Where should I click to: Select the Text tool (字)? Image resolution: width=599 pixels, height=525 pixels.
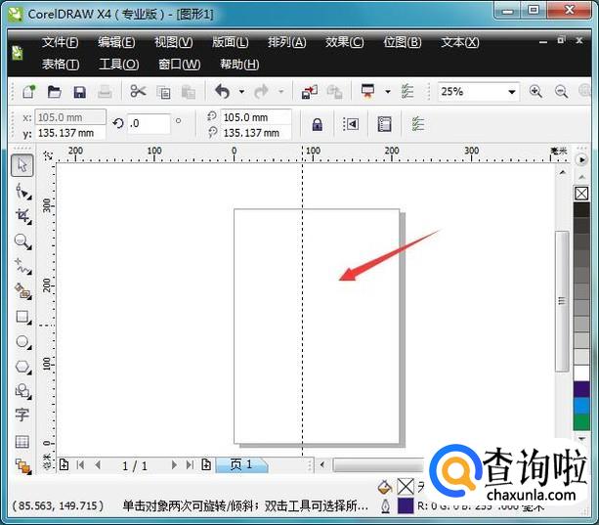[22, 415]
